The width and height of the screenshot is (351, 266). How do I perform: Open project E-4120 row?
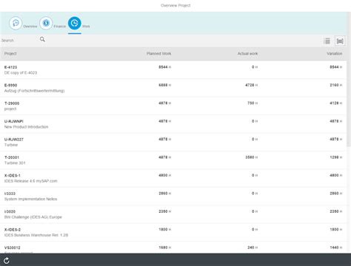(173, 70)
